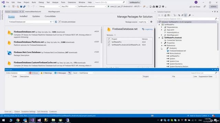Click Solution Explorer Sync with Active Document icon
Image resolution: width=220 pixels, height=123 pixels.
click(179, 15)
